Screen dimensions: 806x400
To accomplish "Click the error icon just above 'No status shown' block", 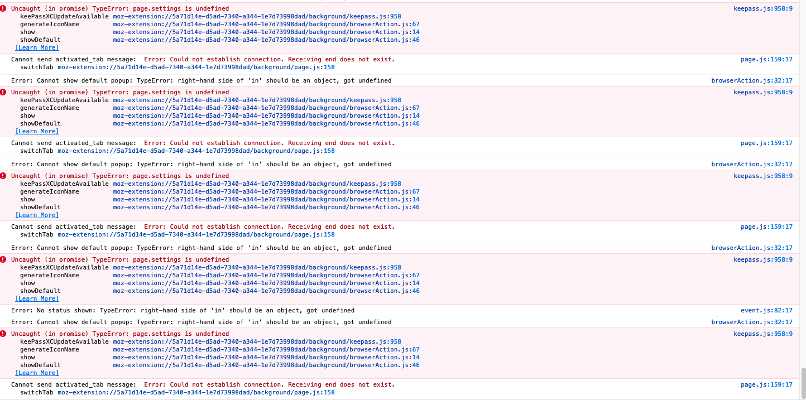I will [x=4, y=259].
